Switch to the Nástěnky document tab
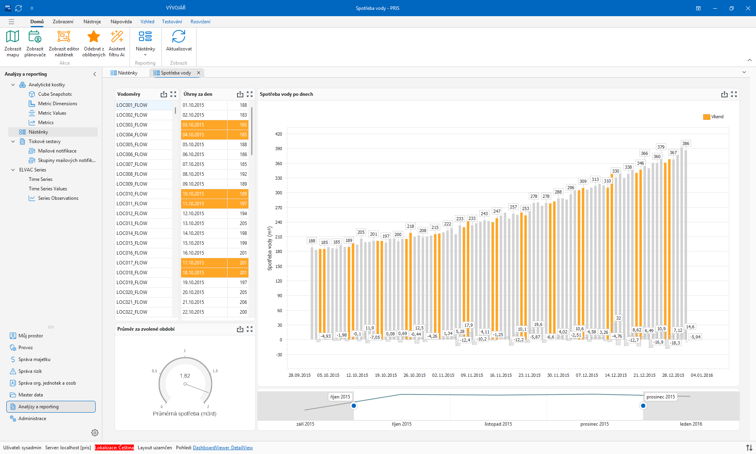Screen dimensions: 756x454 pos(124,73)
